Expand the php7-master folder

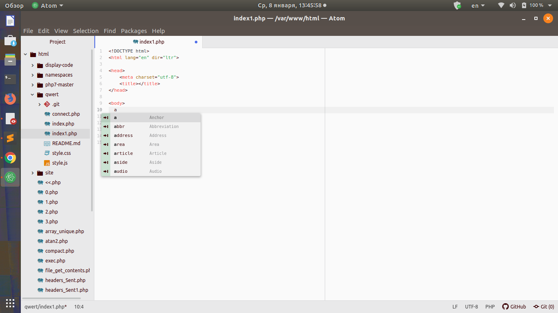click(33, 85)
